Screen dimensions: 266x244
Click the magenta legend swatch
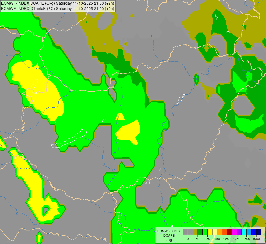point(234,232)
